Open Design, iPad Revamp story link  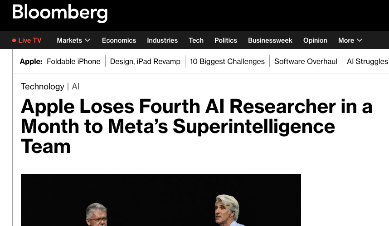[145, 61]
